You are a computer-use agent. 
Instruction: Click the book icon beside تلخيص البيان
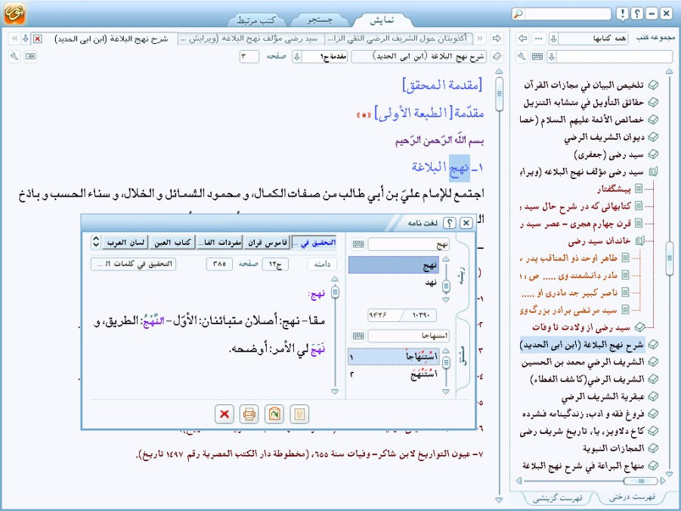(x=653, y=85)
